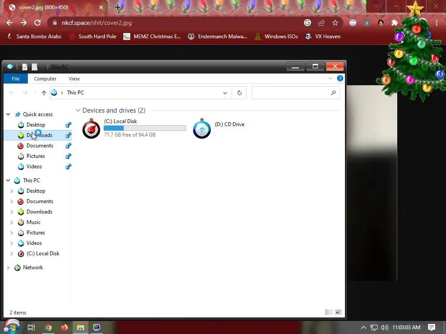
Task: Expand Documents under This PC
Action: (12, 201)
